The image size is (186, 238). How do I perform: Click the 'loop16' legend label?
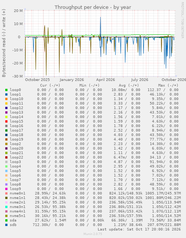pos(16,126)
